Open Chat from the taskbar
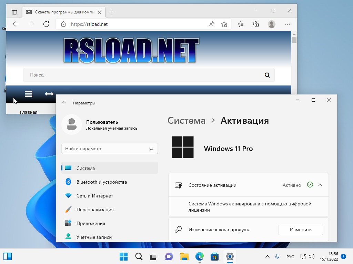The image size is (353, 264). click(169, 256)
